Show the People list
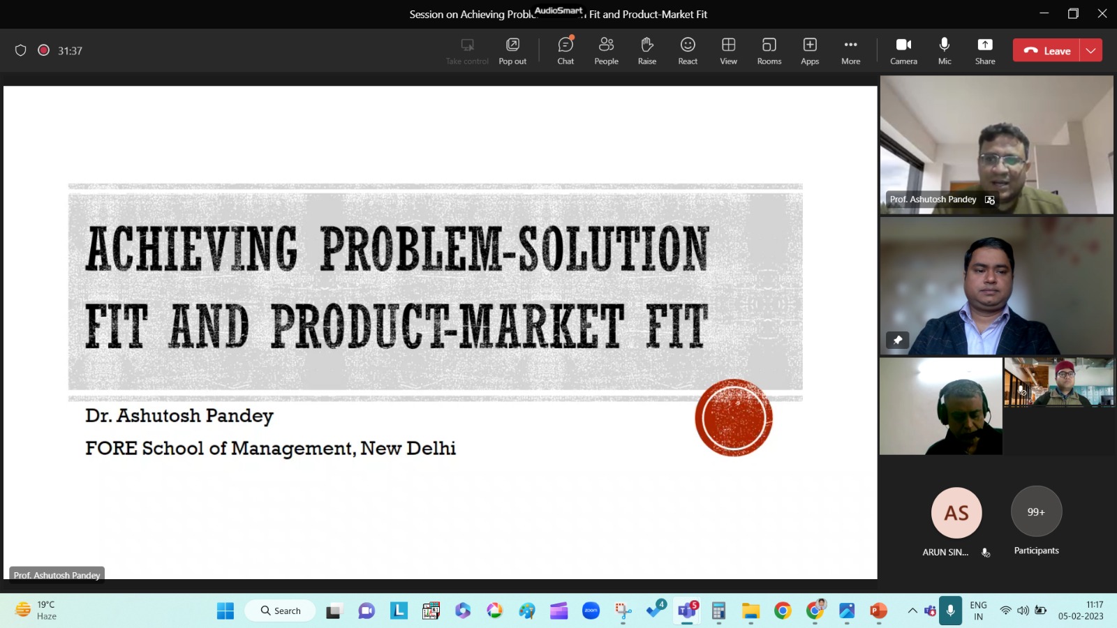The image size is (1117, 628). click(606, 51)
